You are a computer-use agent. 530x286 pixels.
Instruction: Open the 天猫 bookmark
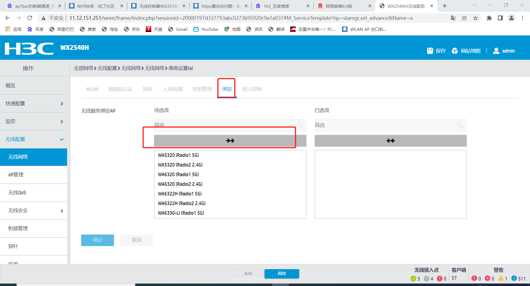[154, 29]
